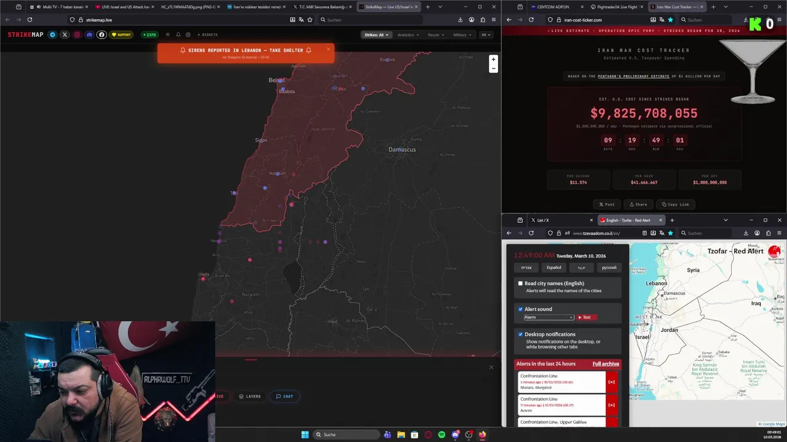Reload the iran-cost-ticker.com page
This screenshot has height=442, width=787.
point(531,20)
